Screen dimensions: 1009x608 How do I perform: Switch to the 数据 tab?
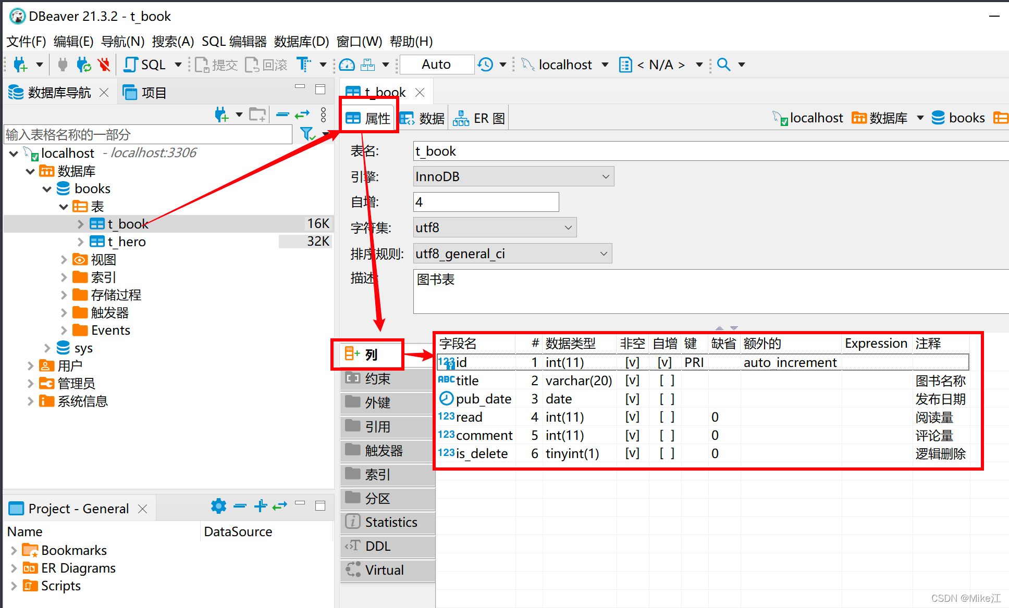click(423, 119)
